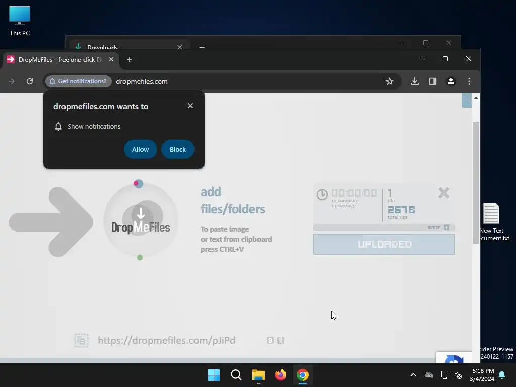The width and height of the screenshot is (516, 387).
Task: Open Chrome's three-dot menu
Action: 469,81
